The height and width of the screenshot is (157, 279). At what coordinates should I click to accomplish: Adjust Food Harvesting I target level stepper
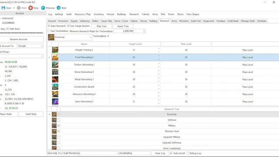(x=159, y=57)
